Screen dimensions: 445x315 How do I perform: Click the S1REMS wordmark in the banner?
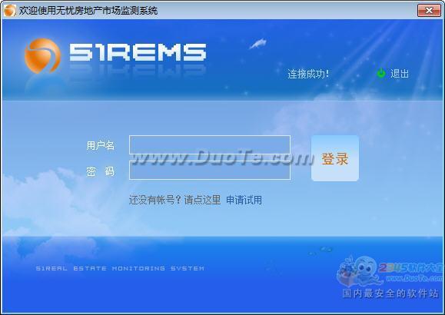138,52
